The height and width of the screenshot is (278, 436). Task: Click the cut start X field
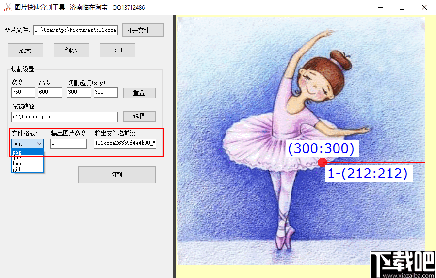click(x=79, y=92)
